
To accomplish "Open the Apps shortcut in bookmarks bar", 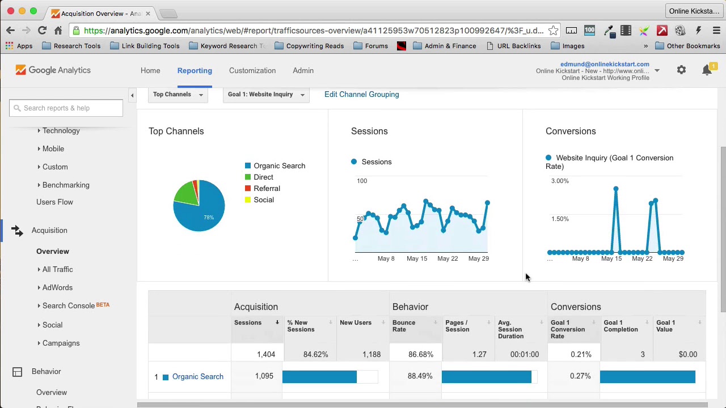I will (x=19, y=46).
